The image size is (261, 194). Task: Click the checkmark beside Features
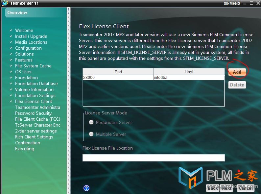[x=11, y=60]
